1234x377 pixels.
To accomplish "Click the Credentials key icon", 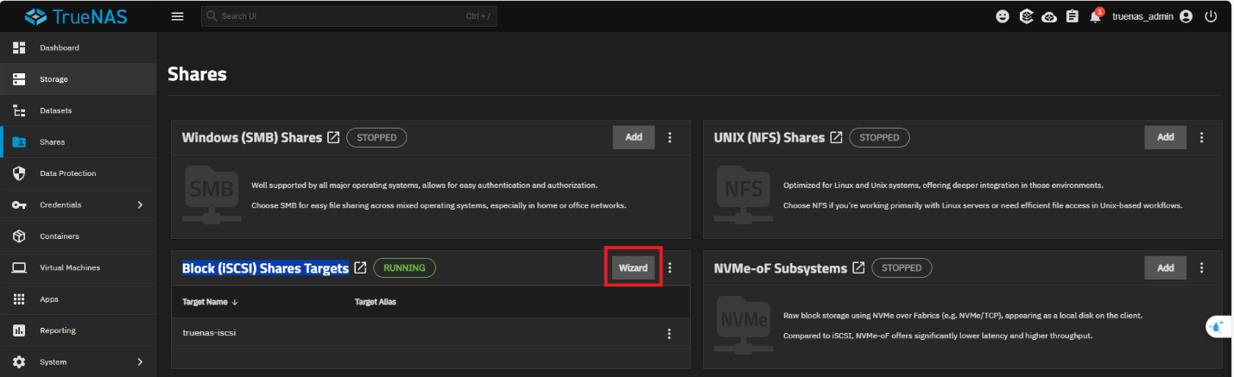I will tap(19, 205).
